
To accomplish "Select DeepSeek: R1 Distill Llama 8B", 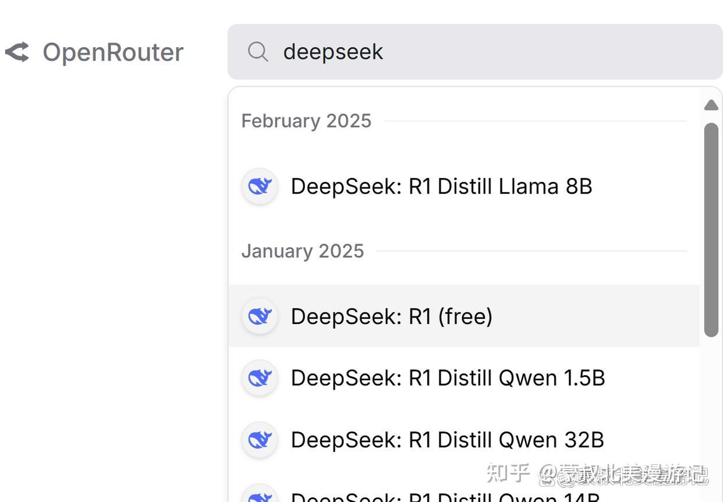I will click(x=441, y=186).
